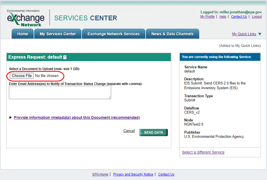Click 'U.S. Environmental Protection Agency' publisher text
The width and height of the screenshot is (267, 180).
pyautogui.click(x=214, y=137)
